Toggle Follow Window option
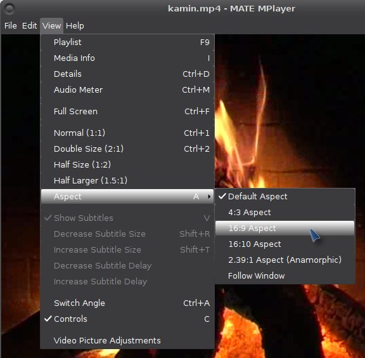365x358 pixels. click(x=285, y=276)
